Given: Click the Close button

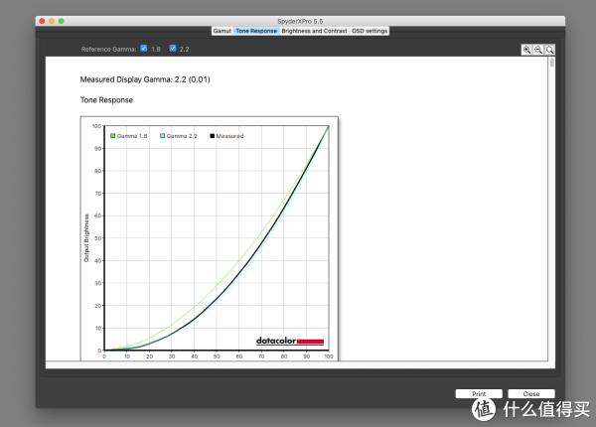Looking at the screenshot, I should point(531,393).
